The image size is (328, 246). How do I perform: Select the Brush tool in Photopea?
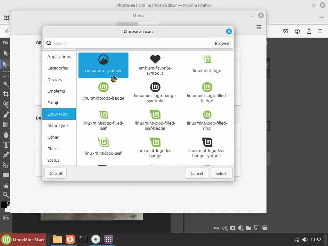point(6,114)
